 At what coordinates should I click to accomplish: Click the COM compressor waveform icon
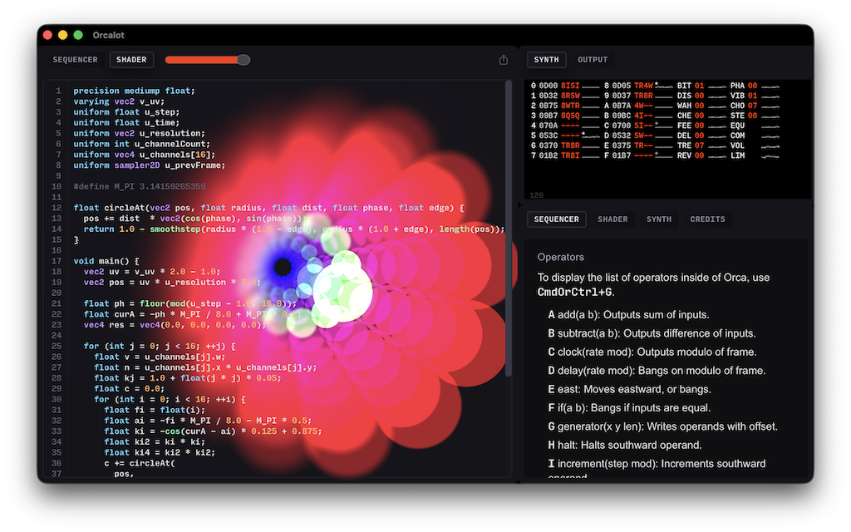770,135
